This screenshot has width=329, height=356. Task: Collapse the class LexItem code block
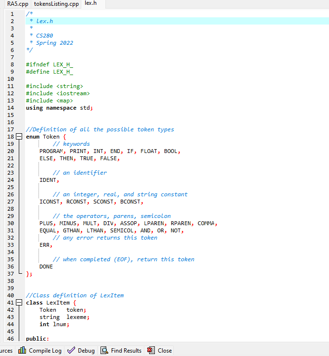[19, 303]
